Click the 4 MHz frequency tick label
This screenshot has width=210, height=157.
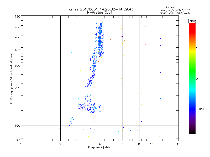click(100, 144)
